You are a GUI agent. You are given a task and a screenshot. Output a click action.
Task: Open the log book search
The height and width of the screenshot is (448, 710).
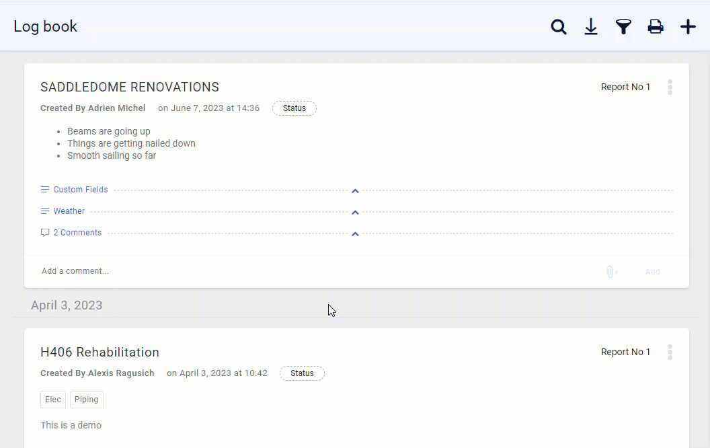tap(559, 27)
